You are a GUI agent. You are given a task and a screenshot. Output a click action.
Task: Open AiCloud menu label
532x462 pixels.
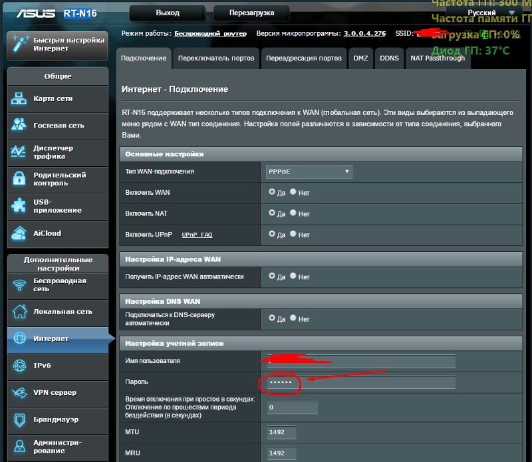pos(47,233)
